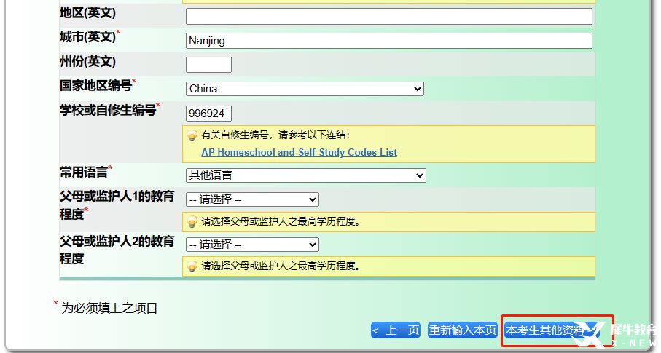This screenshot has height=353, width=661.
Task: Click the lightbulb icon below 父母或监护人2 dropdown
Action: [192, 266]
